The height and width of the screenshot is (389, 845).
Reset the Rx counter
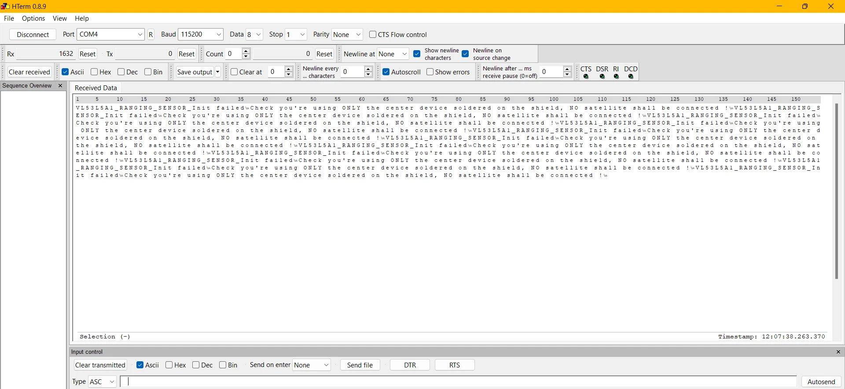pos(88,54)
